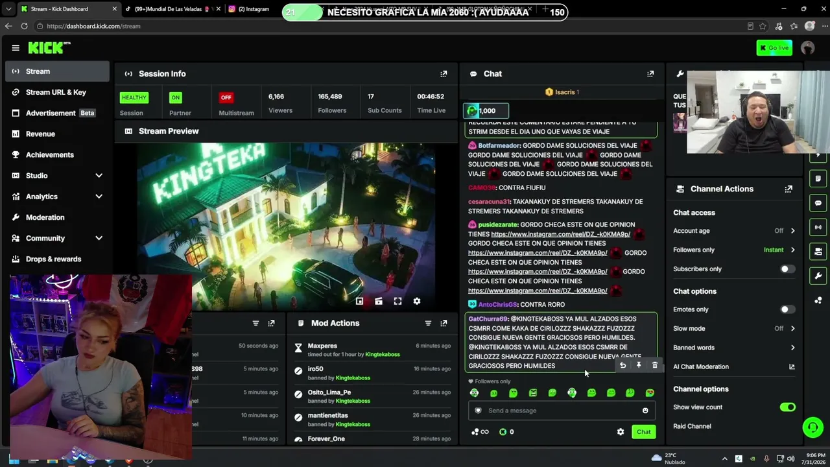Screen dimensions: 830x467
Task: Delete the highlighted GatChurra69 chat message
Action: coord(655,365)
